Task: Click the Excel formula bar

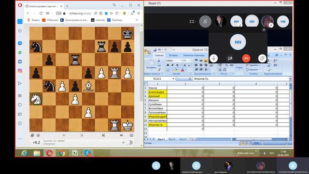Action: [241, 79]
